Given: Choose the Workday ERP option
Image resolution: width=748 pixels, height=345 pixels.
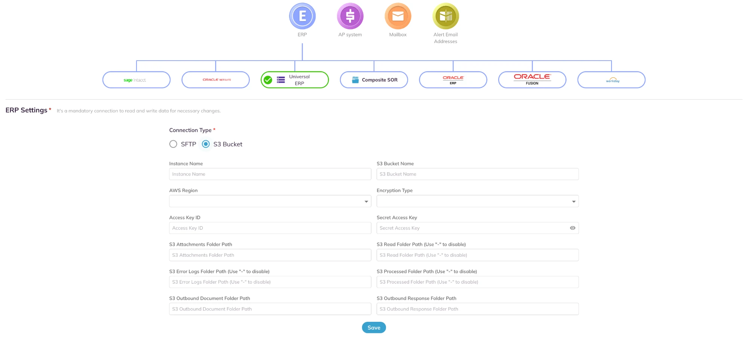Looking at the screenshot, I should click(611, 80).
